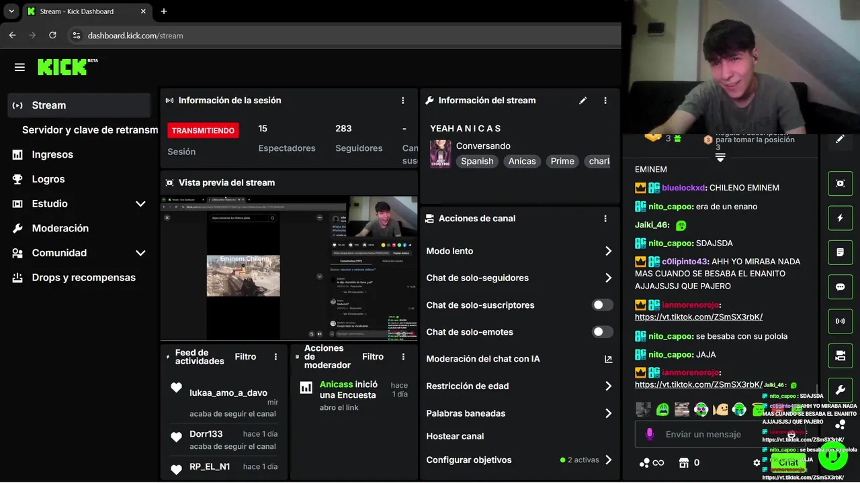Click username bluelockxd in chat
Viewport: 860px width, 483px height.
(683, 188)
